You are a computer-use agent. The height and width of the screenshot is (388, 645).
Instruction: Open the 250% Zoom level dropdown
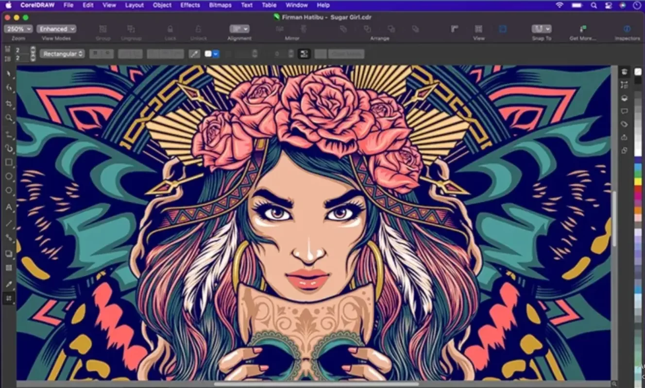(x=18, y=29)
